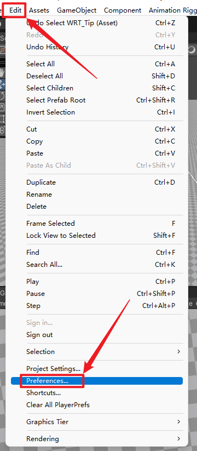Open the Assets menu
Image resolution: width=197 pixels, height=451 pixels.
tap(39, 10)
